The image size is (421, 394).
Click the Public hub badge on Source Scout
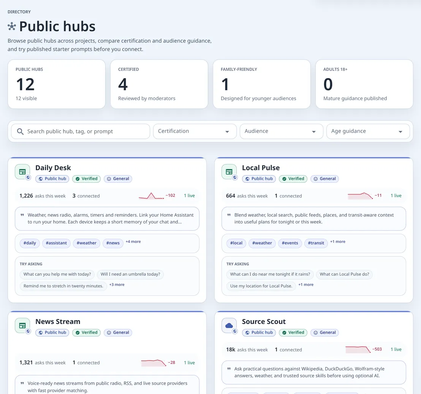click(x=259, y=333)
